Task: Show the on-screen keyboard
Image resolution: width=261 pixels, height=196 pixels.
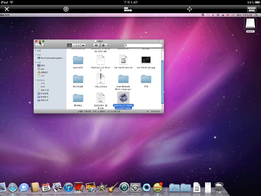Action: (x=252, y=9)
